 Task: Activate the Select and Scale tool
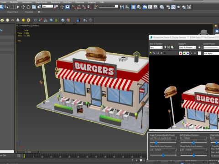point(34,7)
